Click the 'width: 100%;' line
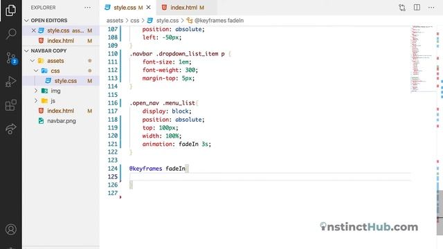The width and height of the screenshot is (443, 249). click(162, 136)
